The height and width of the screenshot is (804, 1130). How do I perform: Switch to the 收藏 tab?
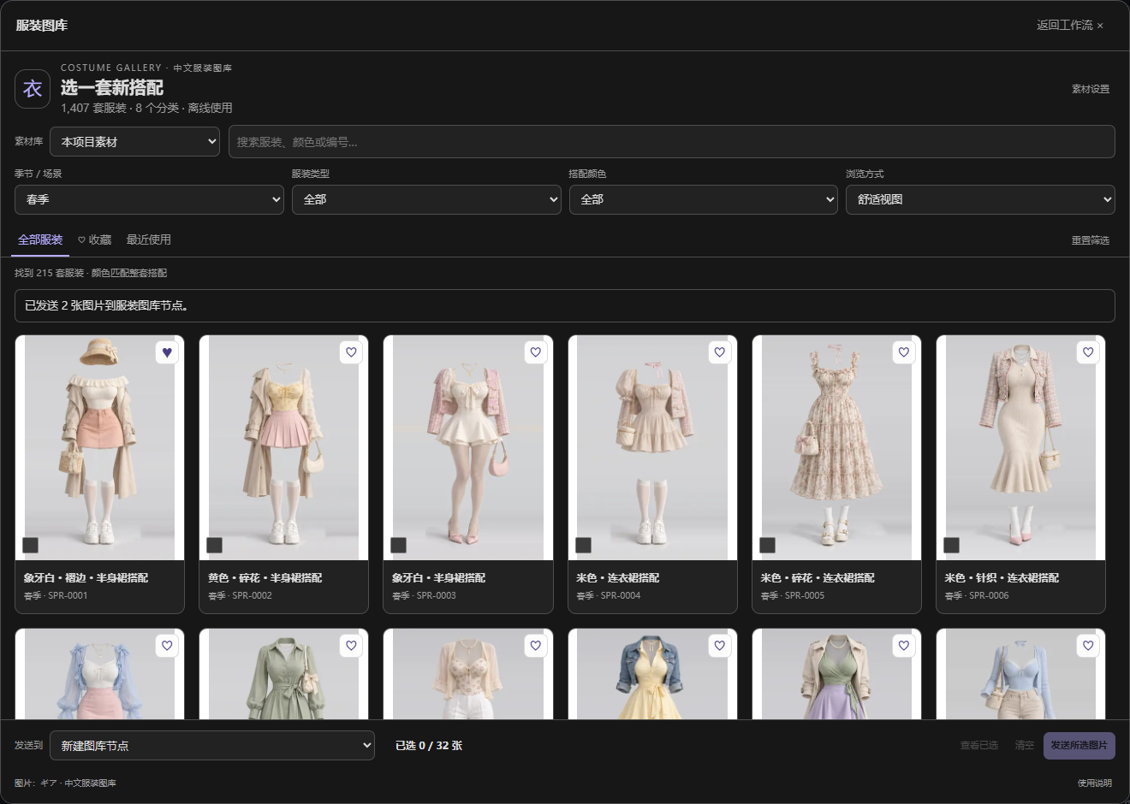95,239
